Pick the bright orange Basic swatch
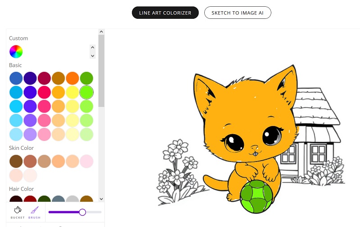The image size is (360, 227). (72, 78)
